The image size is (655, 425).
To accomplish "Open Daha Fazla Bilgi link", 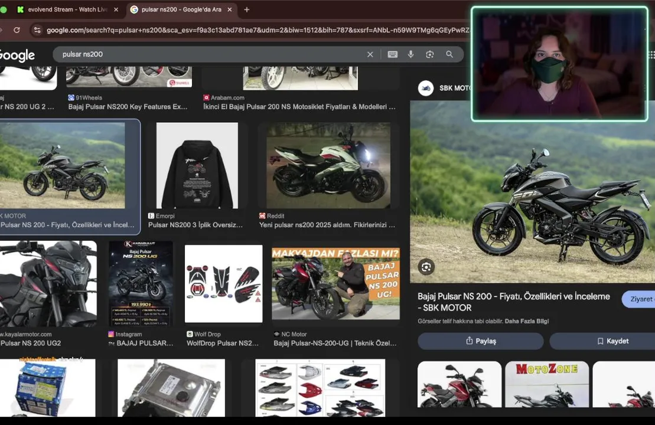I will (x=526, y=321).
